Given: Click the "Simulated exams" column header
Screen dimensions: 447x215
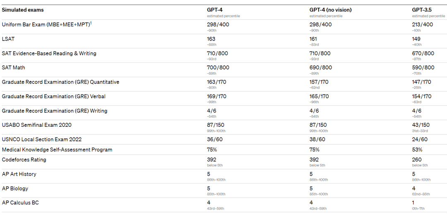Looking at the screenshot, I should 23,10.
